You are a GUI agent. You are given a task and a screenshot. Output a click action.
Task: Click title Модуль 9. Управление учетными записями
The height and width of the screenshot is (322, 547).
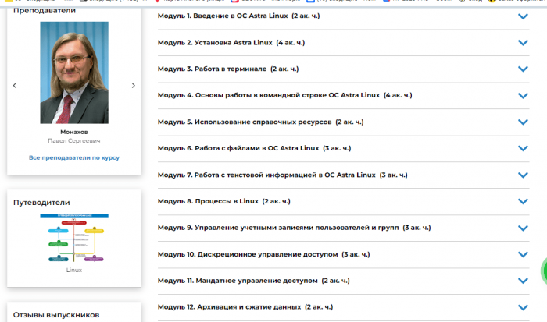point(295,228)
